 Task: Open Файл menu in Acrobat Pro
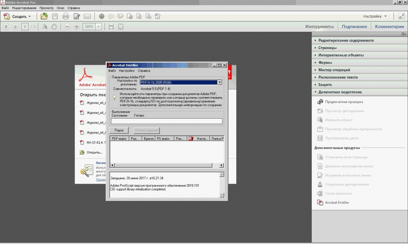coord(5,8)
